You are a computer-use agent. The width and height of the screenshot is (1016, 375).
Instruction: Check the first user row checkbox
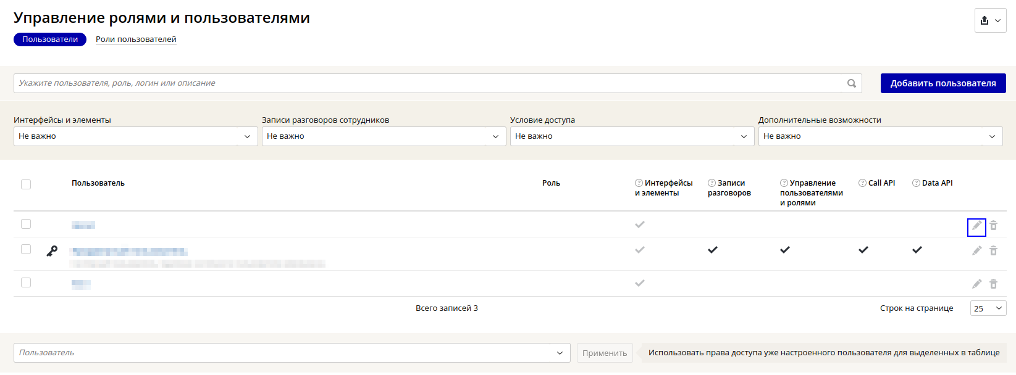coord(26,224)
